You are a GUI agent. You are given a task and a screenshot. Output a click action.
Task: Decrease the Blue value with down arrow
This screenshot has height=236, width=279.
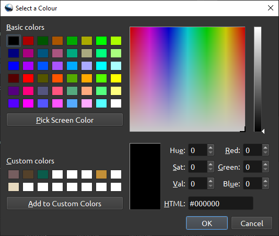(265, 186)
